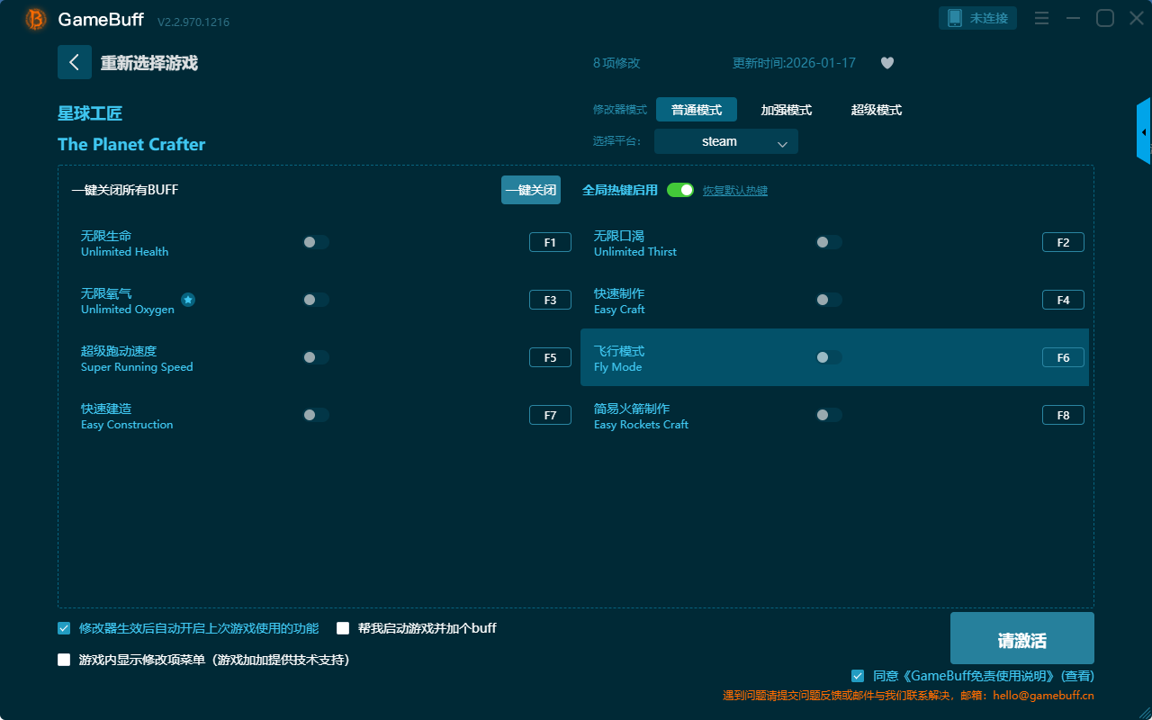Toggle Unlimited Health switch
This screenshot has width=1152, height=720.
pos(316,242)
